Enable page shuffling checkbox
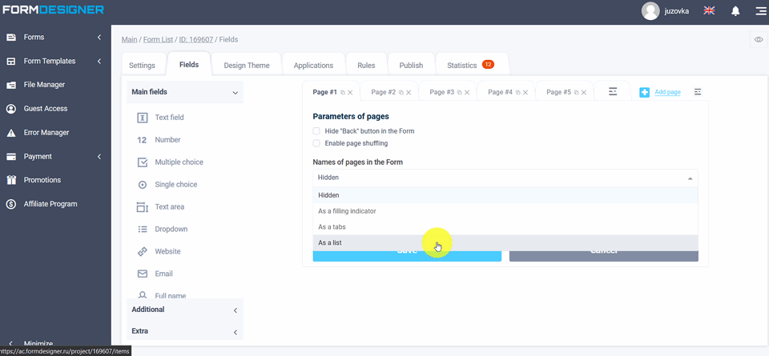 click(316, 143)
